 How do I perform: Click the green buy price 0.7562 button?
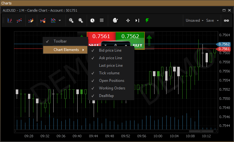pyautogui.click(x=130, y=36)
